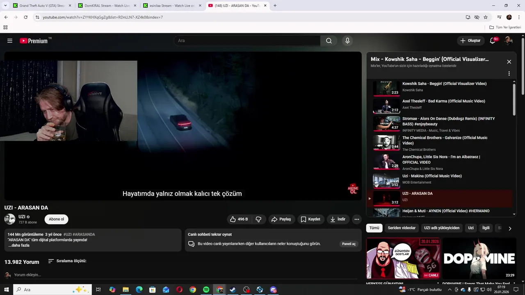Play Kowshik Saha - Beggin' from playlist
Screen dimensions: 525x295
click(439, 88)
